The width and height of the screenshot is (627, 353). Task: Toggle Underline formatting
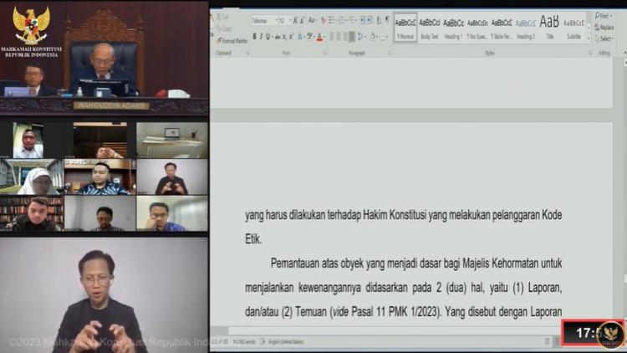tap(268, 37)
